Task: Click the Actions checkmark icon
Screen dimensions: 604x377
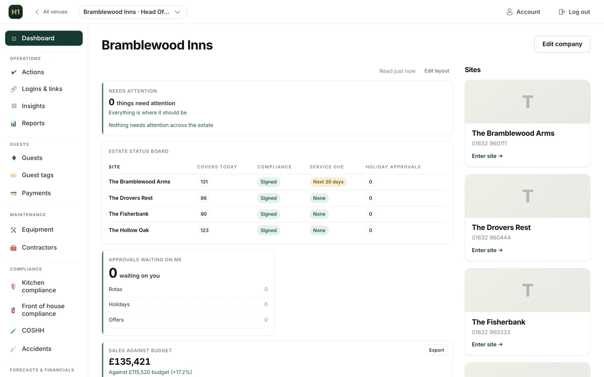Action: coord(14,72)
